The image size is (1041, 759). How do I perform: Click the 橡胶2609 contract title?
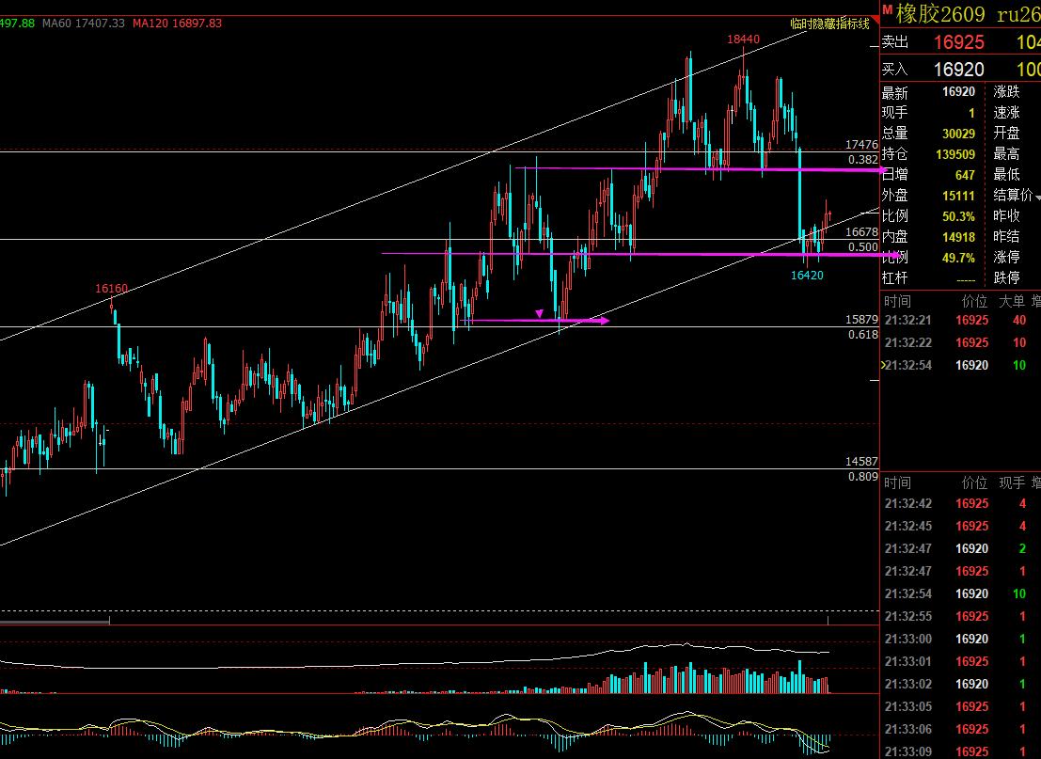(940, 13)
